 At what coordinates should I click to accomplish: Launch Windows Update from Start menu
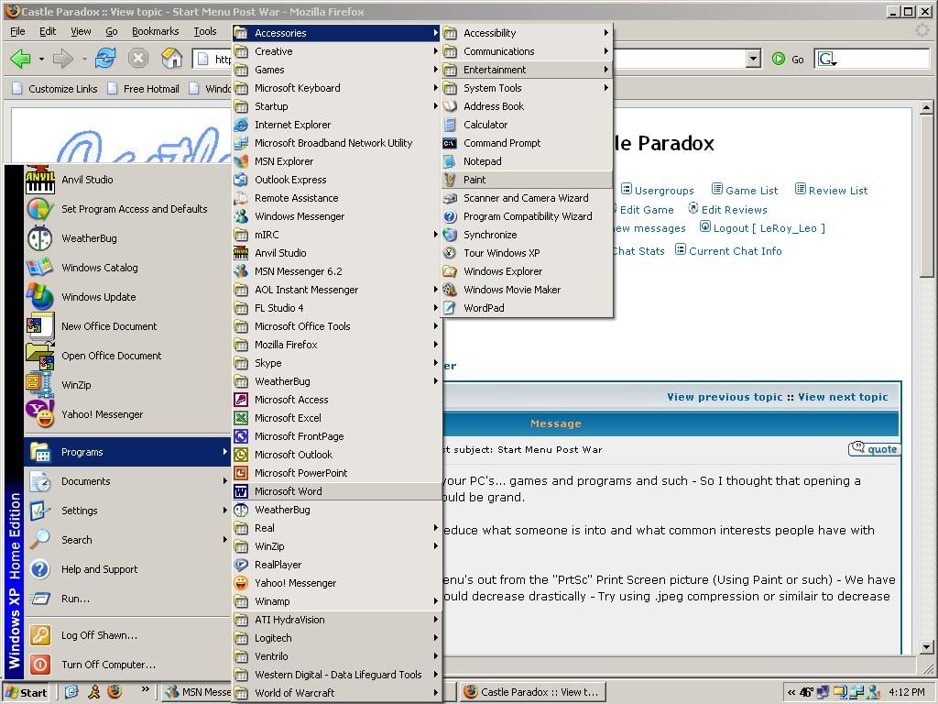[x=126, y=297]
